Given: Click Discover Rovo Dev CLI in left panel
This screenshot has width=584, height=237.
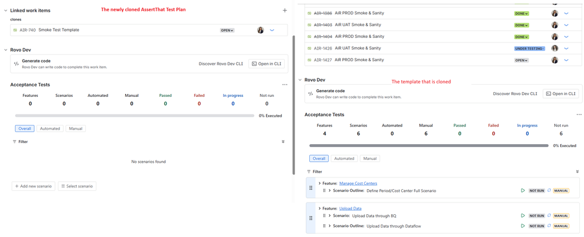Looking at the screenshot, I should click(x=221, y=64).
